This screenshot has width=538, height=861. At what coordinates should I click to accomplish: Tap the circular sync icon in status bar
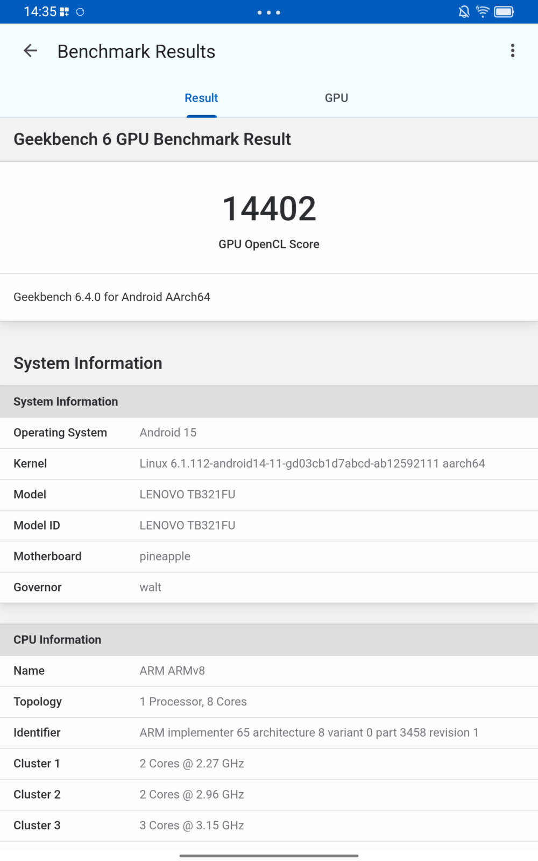(80, 12)
